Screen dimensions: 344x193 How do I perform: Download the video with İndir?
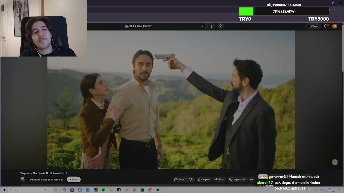point(219,180)
